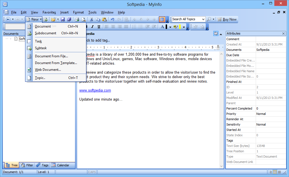The width and height of the screenshot is (289, 177).
Task: Open the Search All Topics combo box
Action: tap(189, 19)
